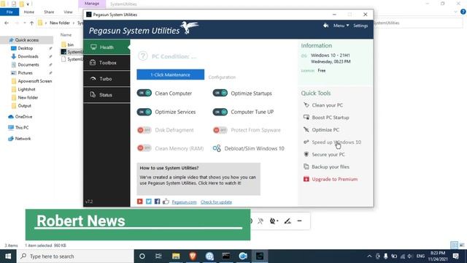Image resolution: width=467 pixels, height=263 pixels.
Task: Open the File Explorer help icon
Action: [x=463, y=12]
